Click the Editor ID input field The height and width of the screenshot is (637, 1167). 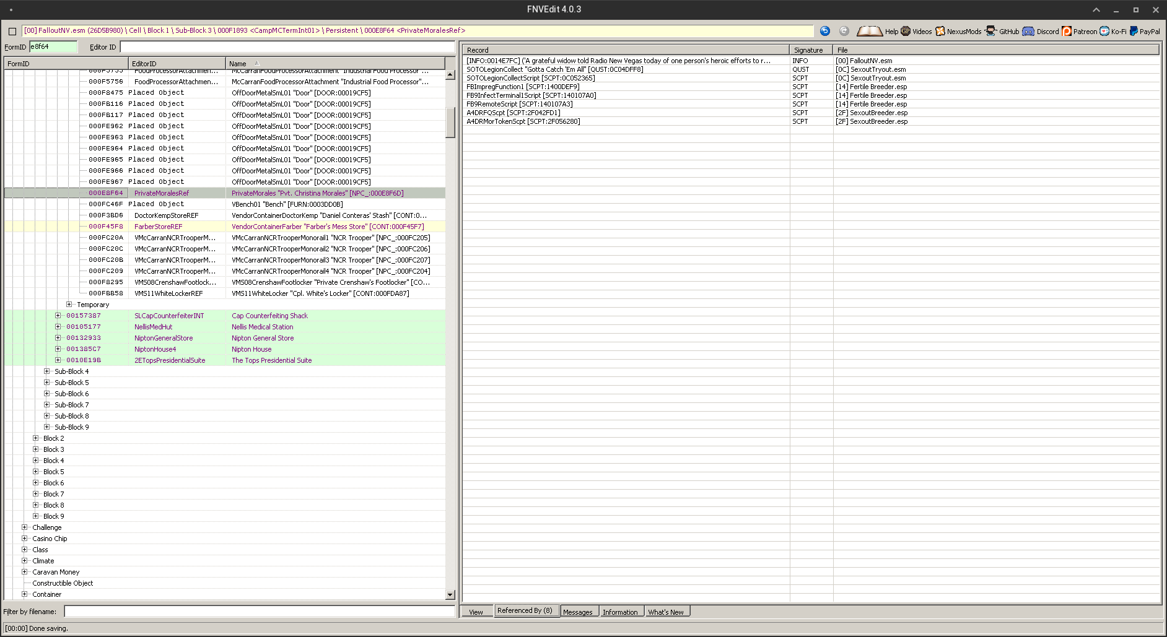point(287,47)
